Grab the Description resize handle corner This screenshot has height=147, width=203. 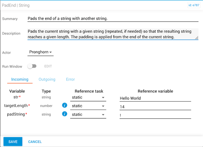pyautogui.click(x=196, y=38)
